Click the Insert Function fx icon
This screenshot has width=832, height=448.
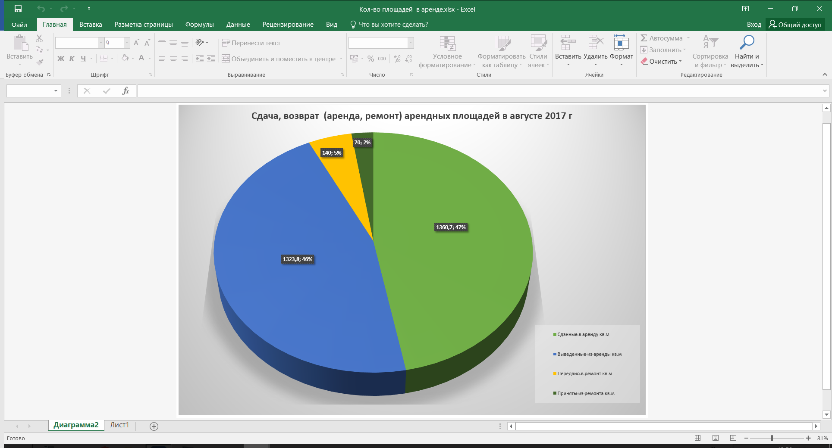[126, 91]
